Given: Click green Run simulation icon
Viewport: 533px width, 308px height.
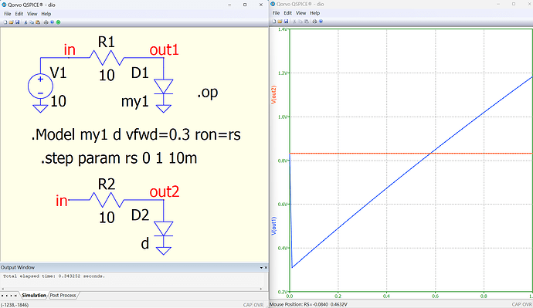Looking at the screenshot, I should coord(59,22).
